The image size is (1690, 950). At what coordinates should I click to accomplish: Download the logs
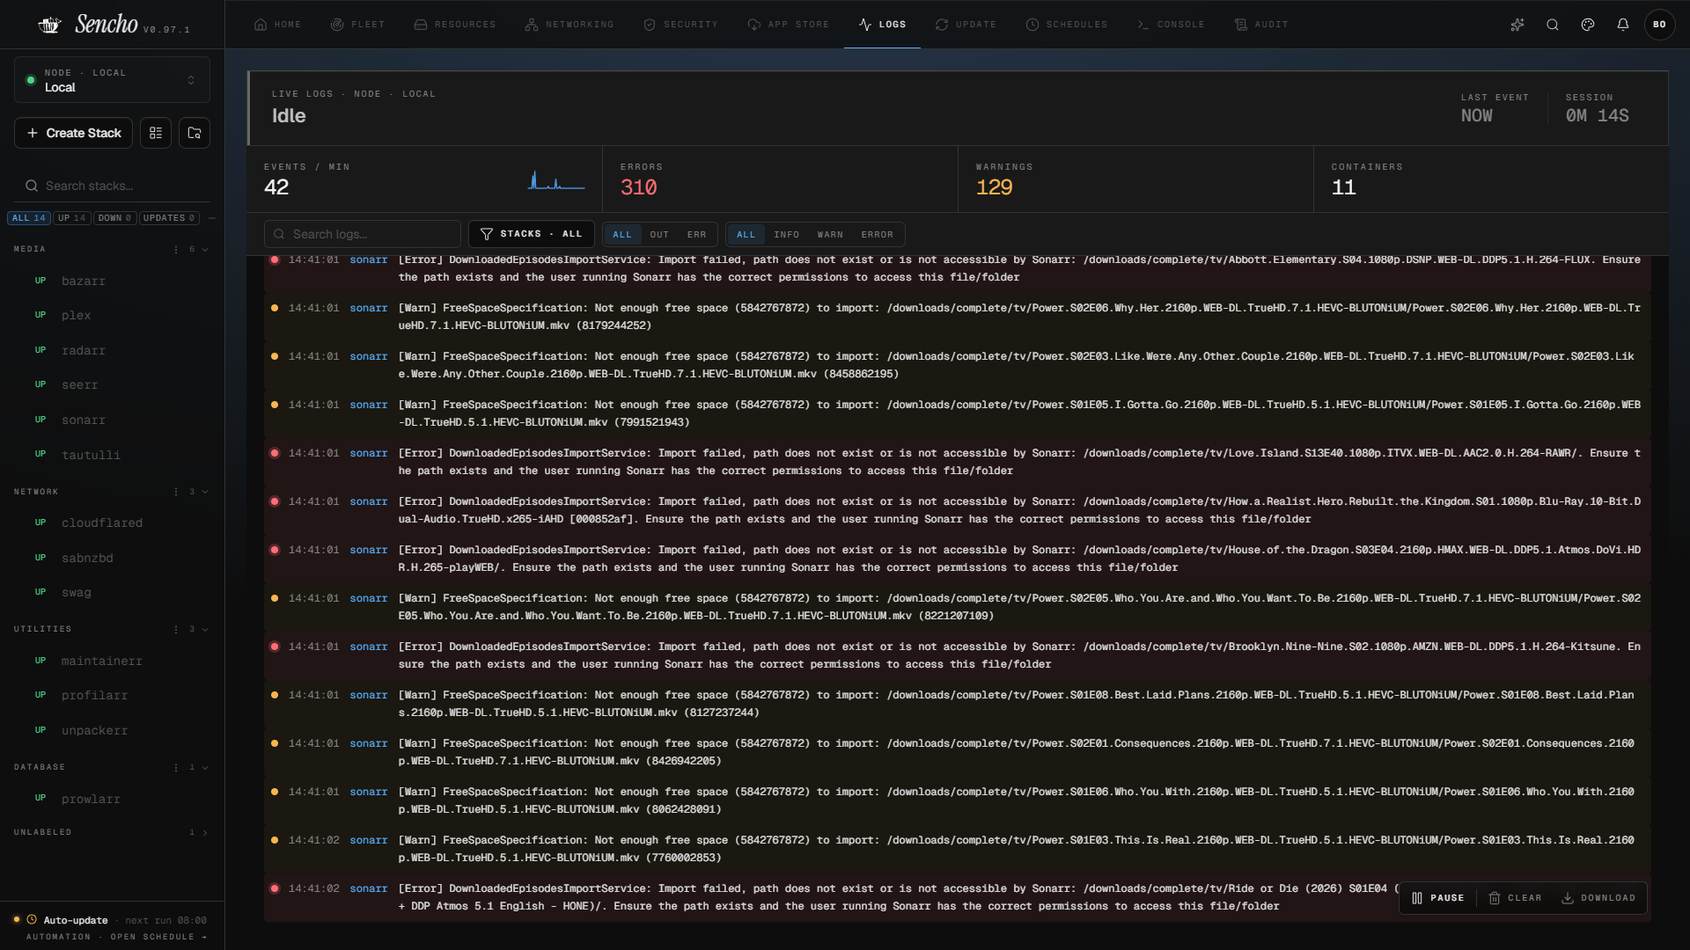click(1598, 898)
